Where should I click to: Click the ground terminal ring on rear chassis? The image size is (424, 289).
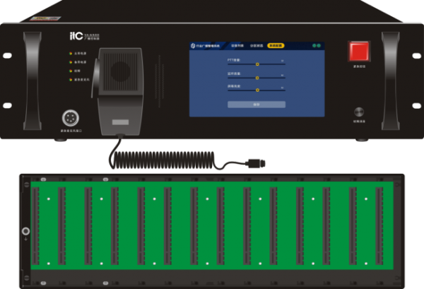pyautogui.click(x=25, y=231)
